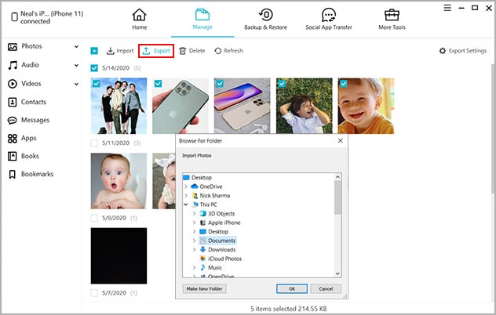Close the Browse For Folder dialog
Image resolution: width=496 pixels, height=315 pixels.
pos(341,140)
